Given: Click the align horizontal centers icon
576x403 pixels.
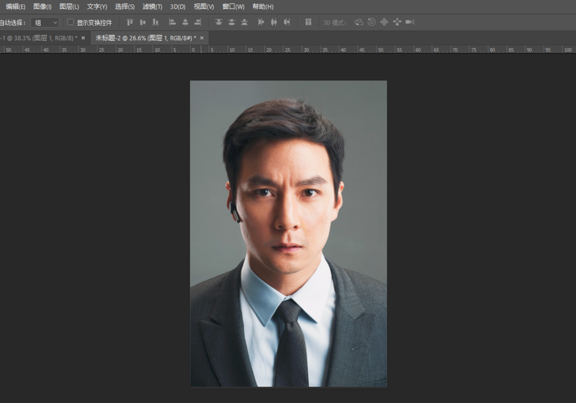Looking at the screenshot, I should pyautogui.click(x=185, y=22).
